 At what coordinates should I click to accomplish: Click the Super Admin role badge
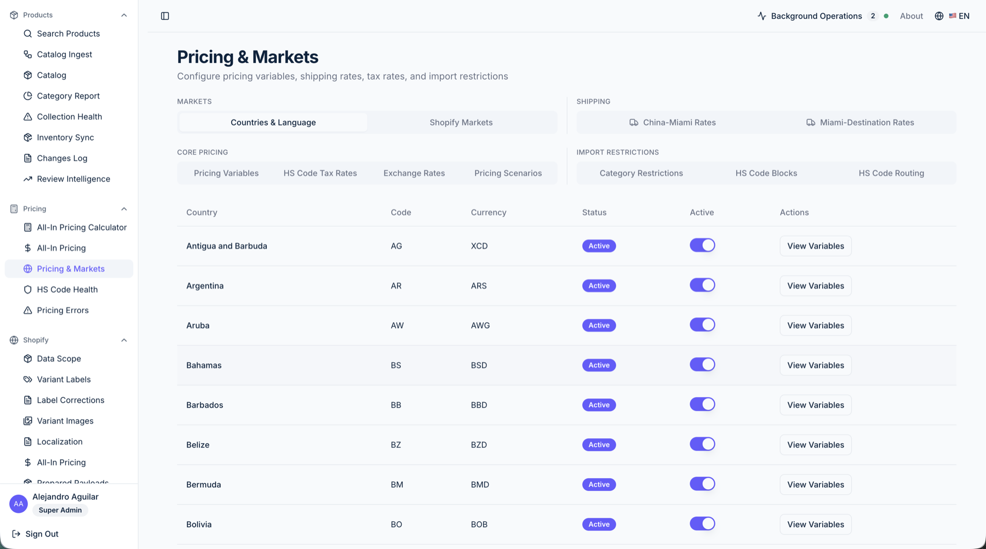(60, 510)
